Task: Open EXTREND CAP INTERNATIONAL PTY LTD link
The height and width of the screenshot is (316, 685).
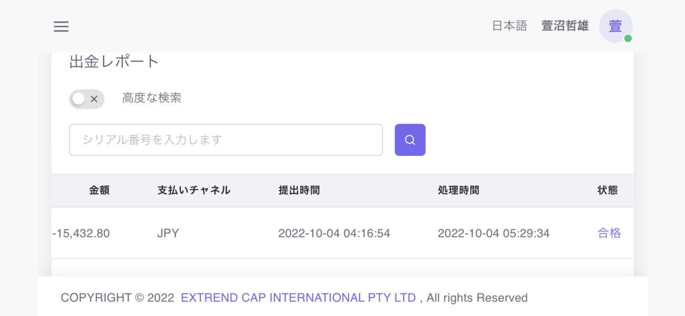Action: point(298,298)
